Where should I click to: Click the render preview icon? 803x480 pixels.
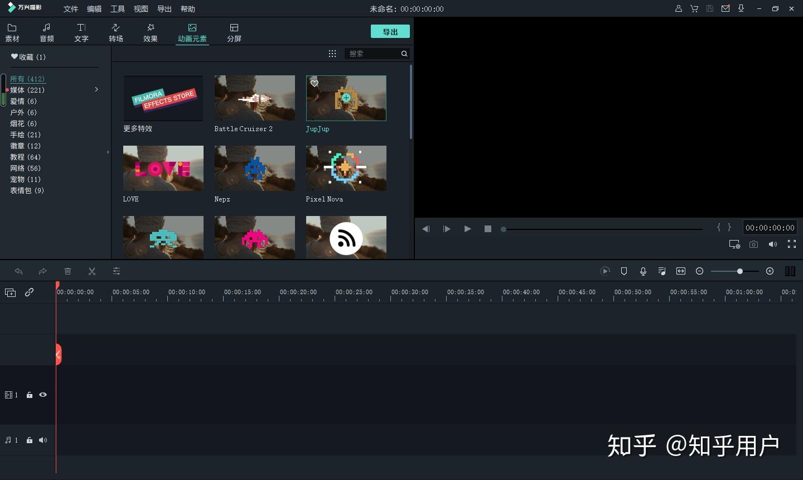click(x=605, y=271)
